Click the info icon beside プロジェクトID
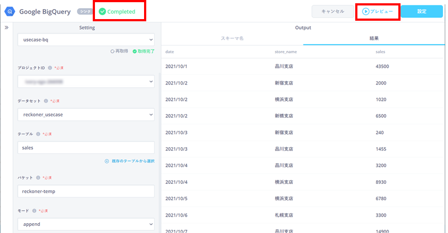This screenshot has width=448, height=233. tap(50, 68)
